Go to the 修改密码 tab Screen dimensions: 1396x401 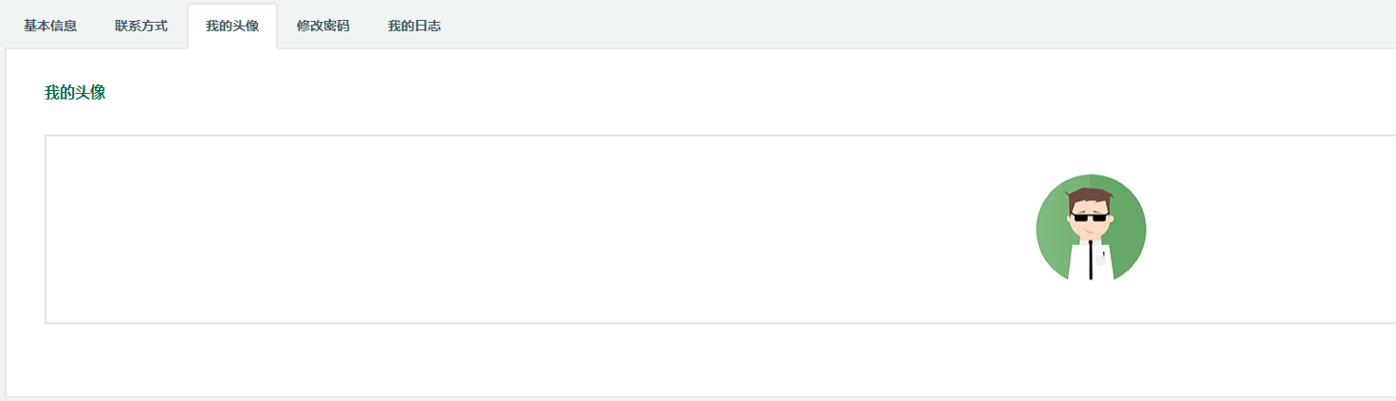tap(323, 26)
